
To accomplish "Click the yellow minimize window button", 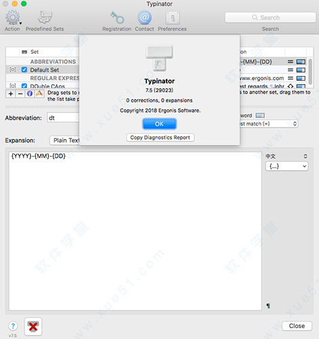I will click(14, 3).
